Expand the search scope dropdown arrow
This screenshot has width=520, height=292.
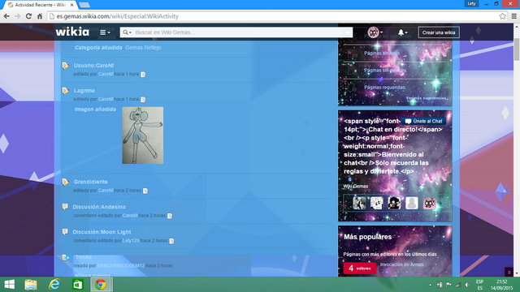coord(128,32)
